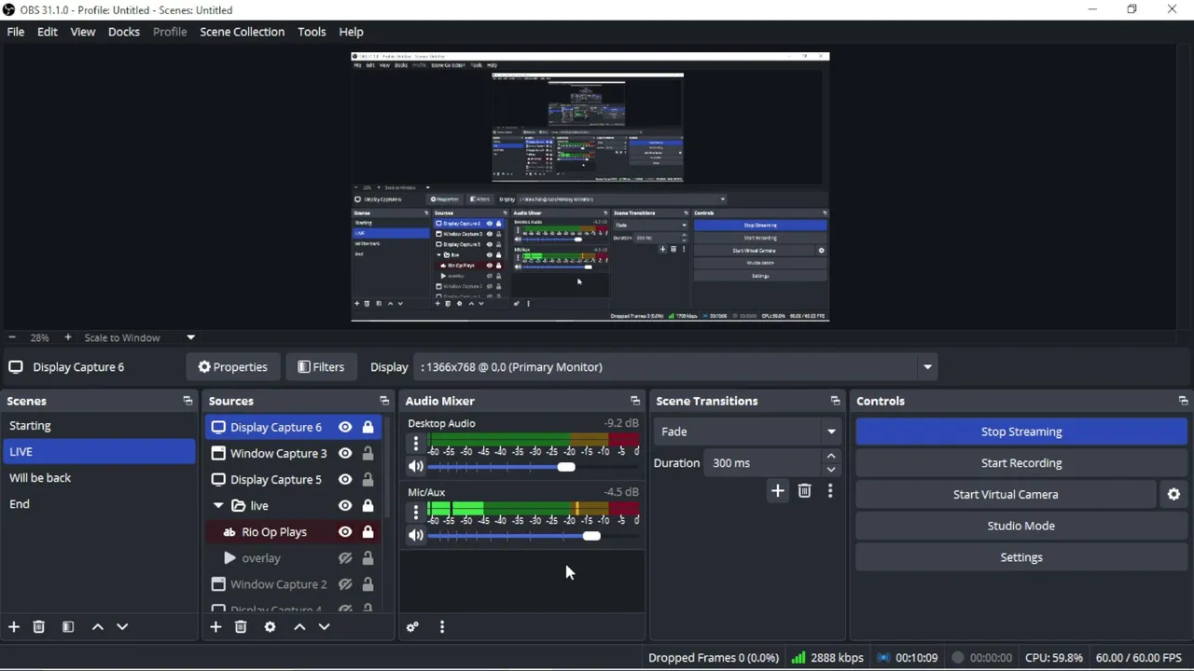Hide Rio Op Plays source
Viewport: 1194px width, 671px height.
click(x=345, y=532)
